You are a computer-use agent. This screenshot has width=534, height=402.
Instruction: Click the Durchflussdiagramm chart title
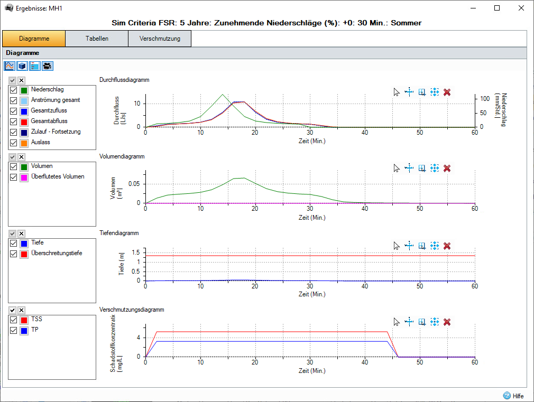[x=124, y=80]
